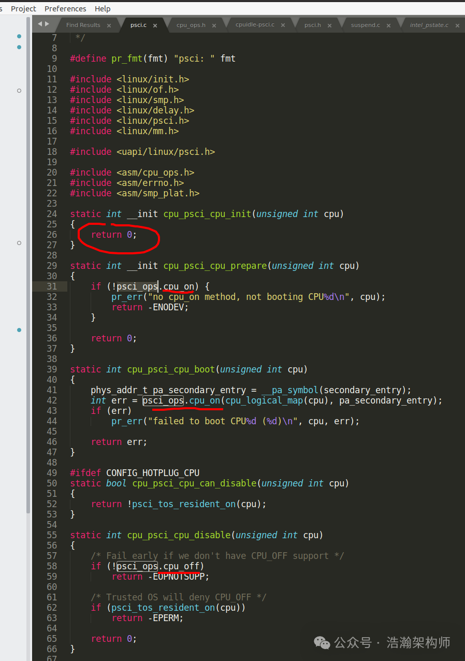Close the Find Results tab

109,25
